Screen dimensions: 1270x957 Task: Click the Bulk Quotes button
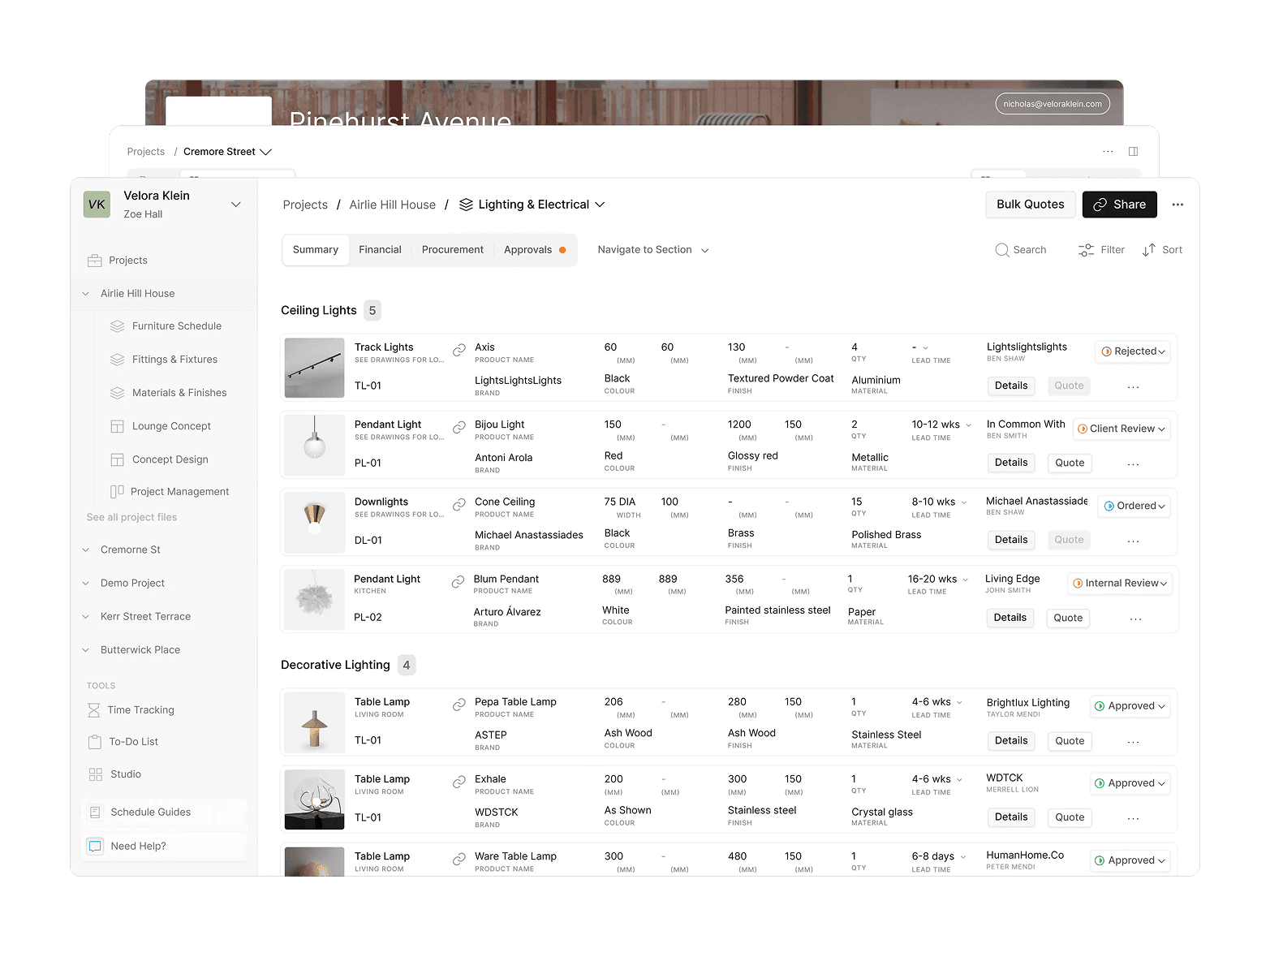click(1030, 205)
